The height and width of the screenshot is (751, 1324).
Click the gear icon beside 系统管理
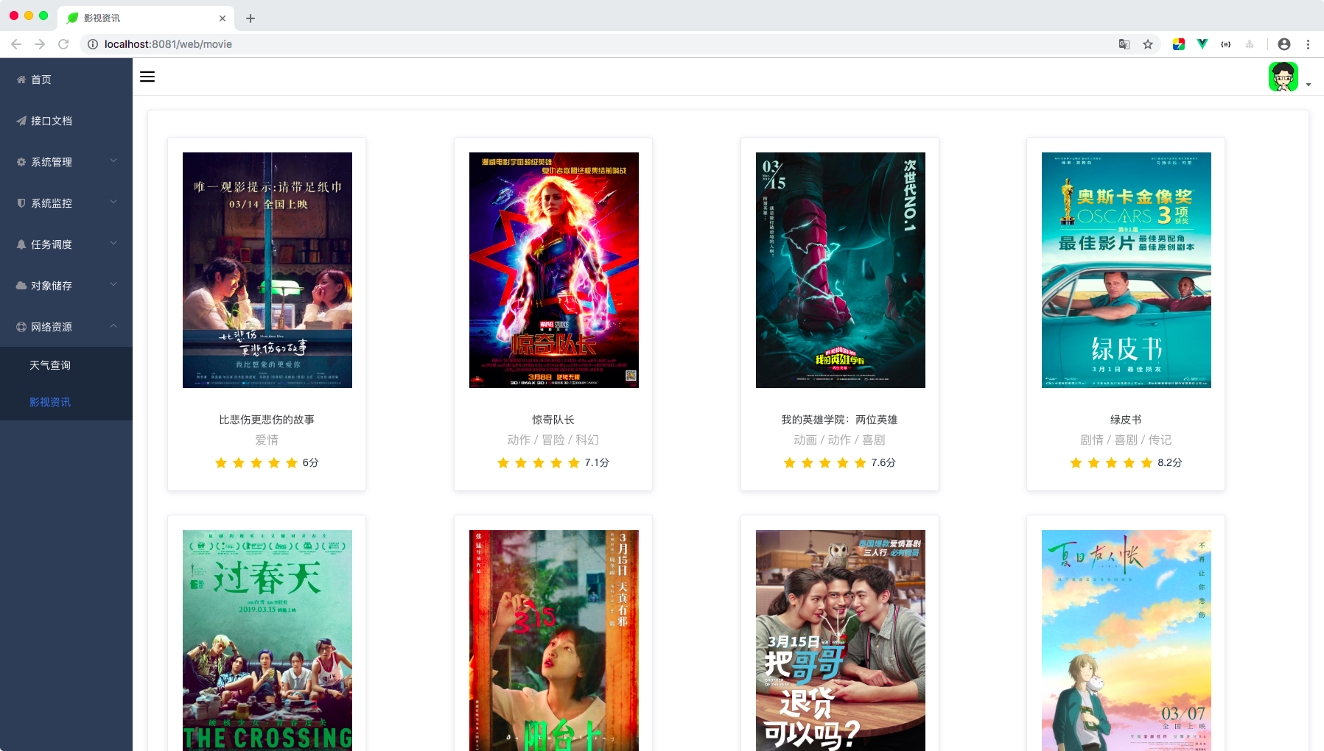[21, 162]
